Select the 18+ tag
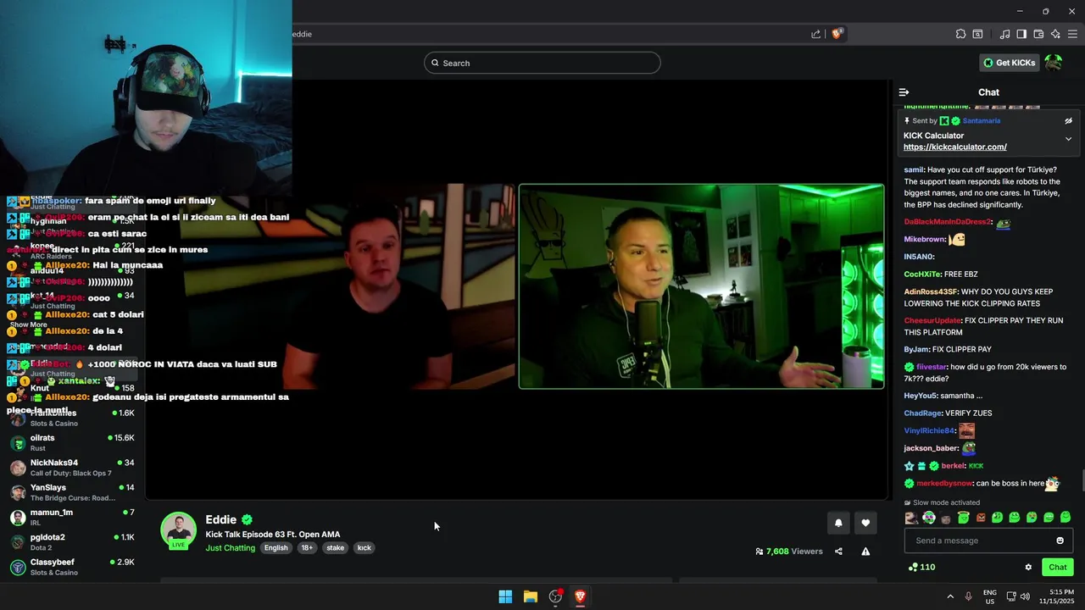The height and width of the screenshot is (610, 1085). click(307, 548)
